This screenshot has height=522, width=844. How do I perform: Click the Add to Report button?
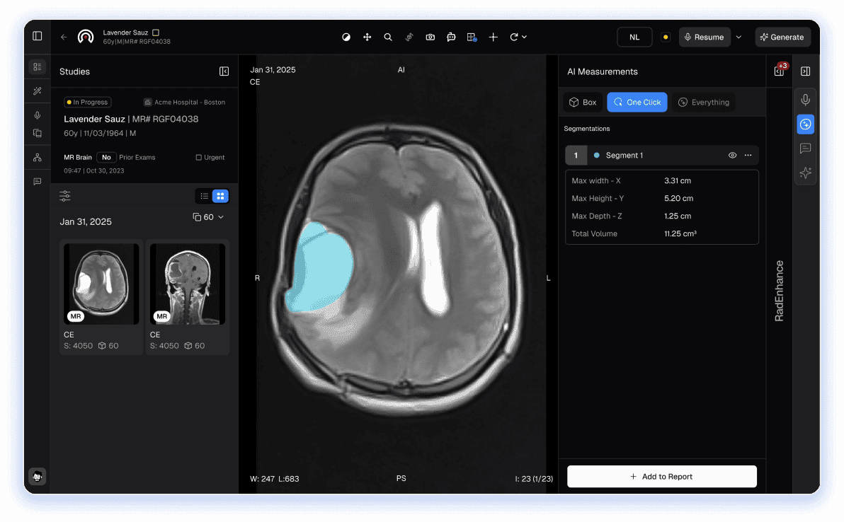(661, 477)
